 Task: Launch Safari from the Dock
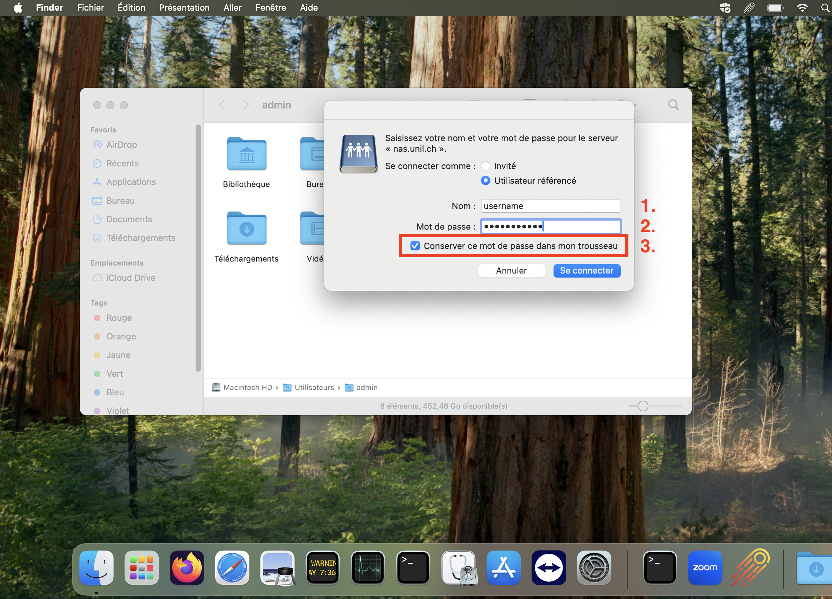click(232, 567)
